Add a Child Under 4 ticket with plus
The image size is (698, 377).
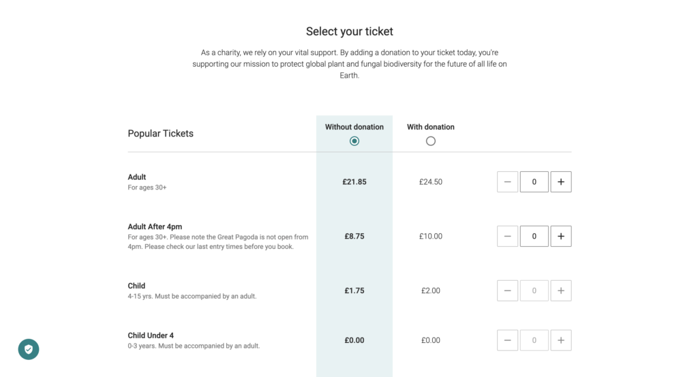point(561,340)
